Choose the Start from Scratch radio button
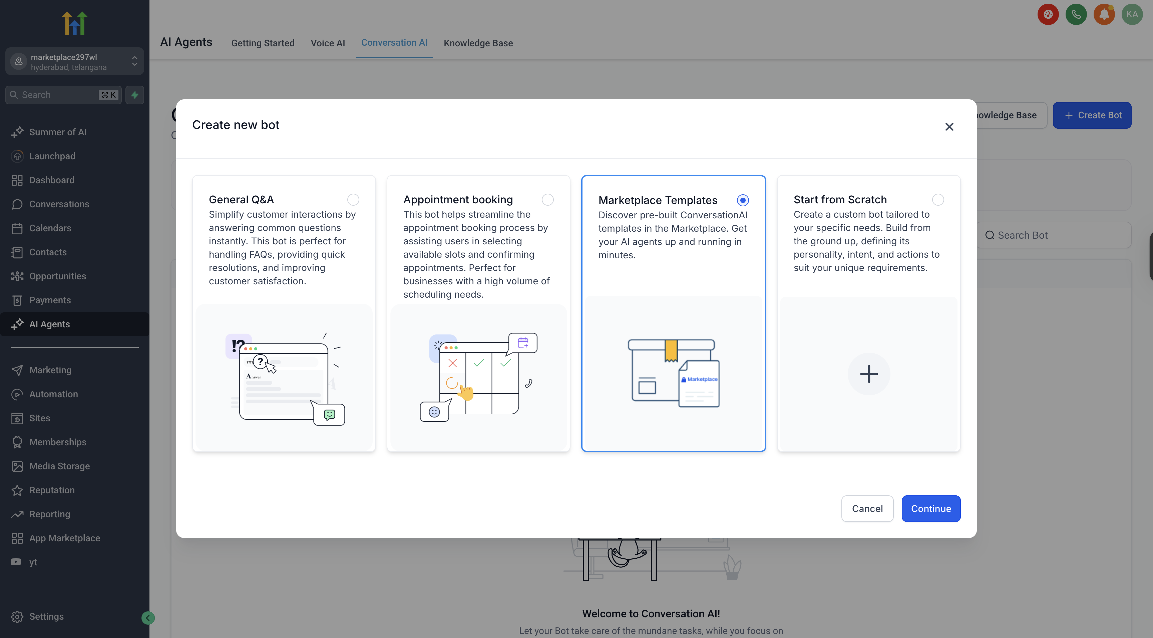Image resolution: width=1153 pixels, height=638 pixels. point(938,199)
